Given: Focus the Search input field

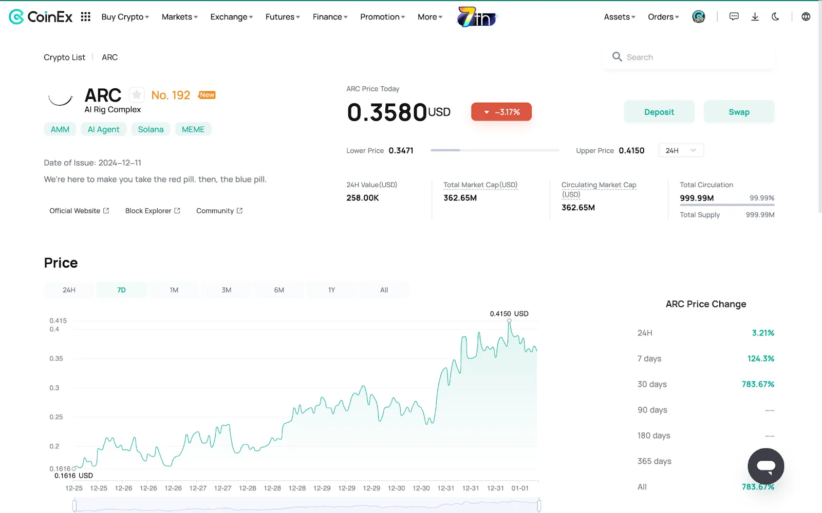Looking at the screenshot, I should [689, 57].
